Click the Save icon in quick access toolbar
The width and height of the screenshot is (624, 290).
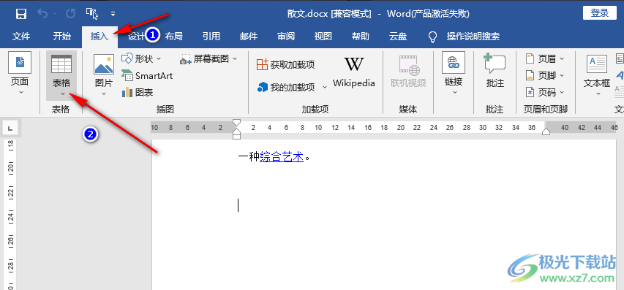(x=21, y=14)
